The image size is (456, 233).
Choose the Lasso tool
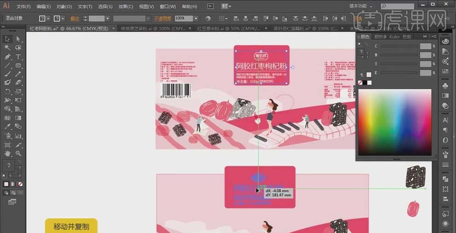(18, 48)
